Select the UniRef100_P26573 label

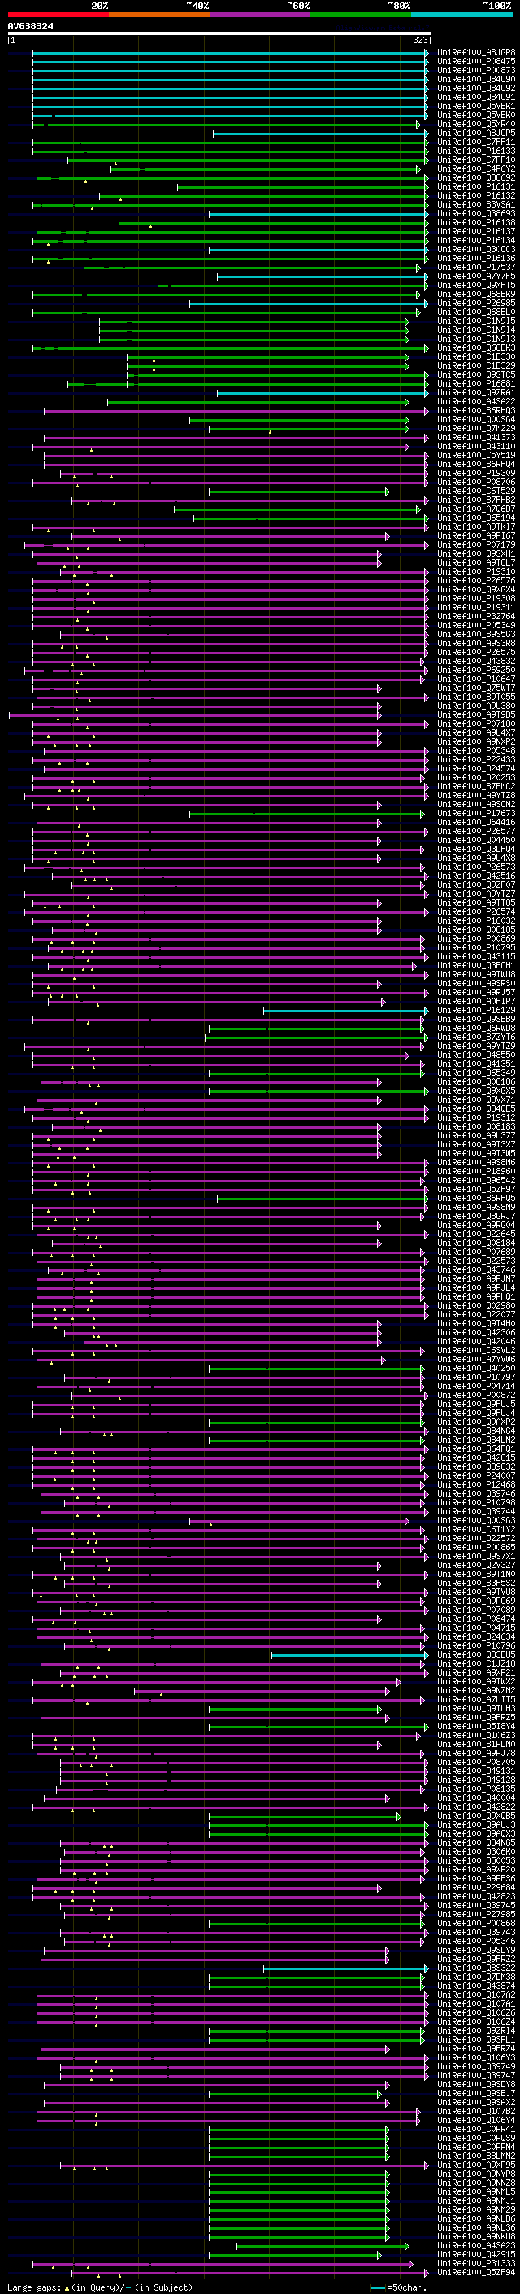tap(476, 867)
